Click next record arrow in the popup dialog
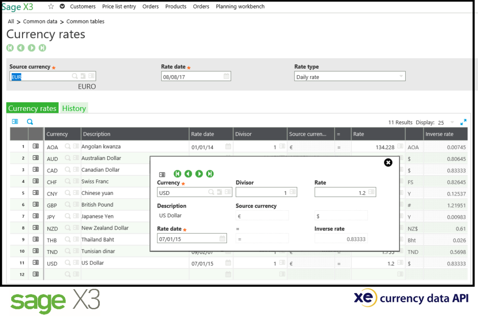 (x=199, y=174)
